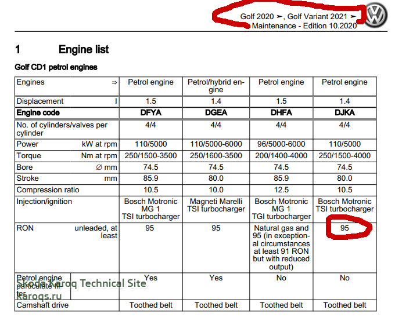This screenshot has height=321, width=395.
Task: Select the 'Petrol/hybrid engine' column header
Action: click(x=216, y=86)
